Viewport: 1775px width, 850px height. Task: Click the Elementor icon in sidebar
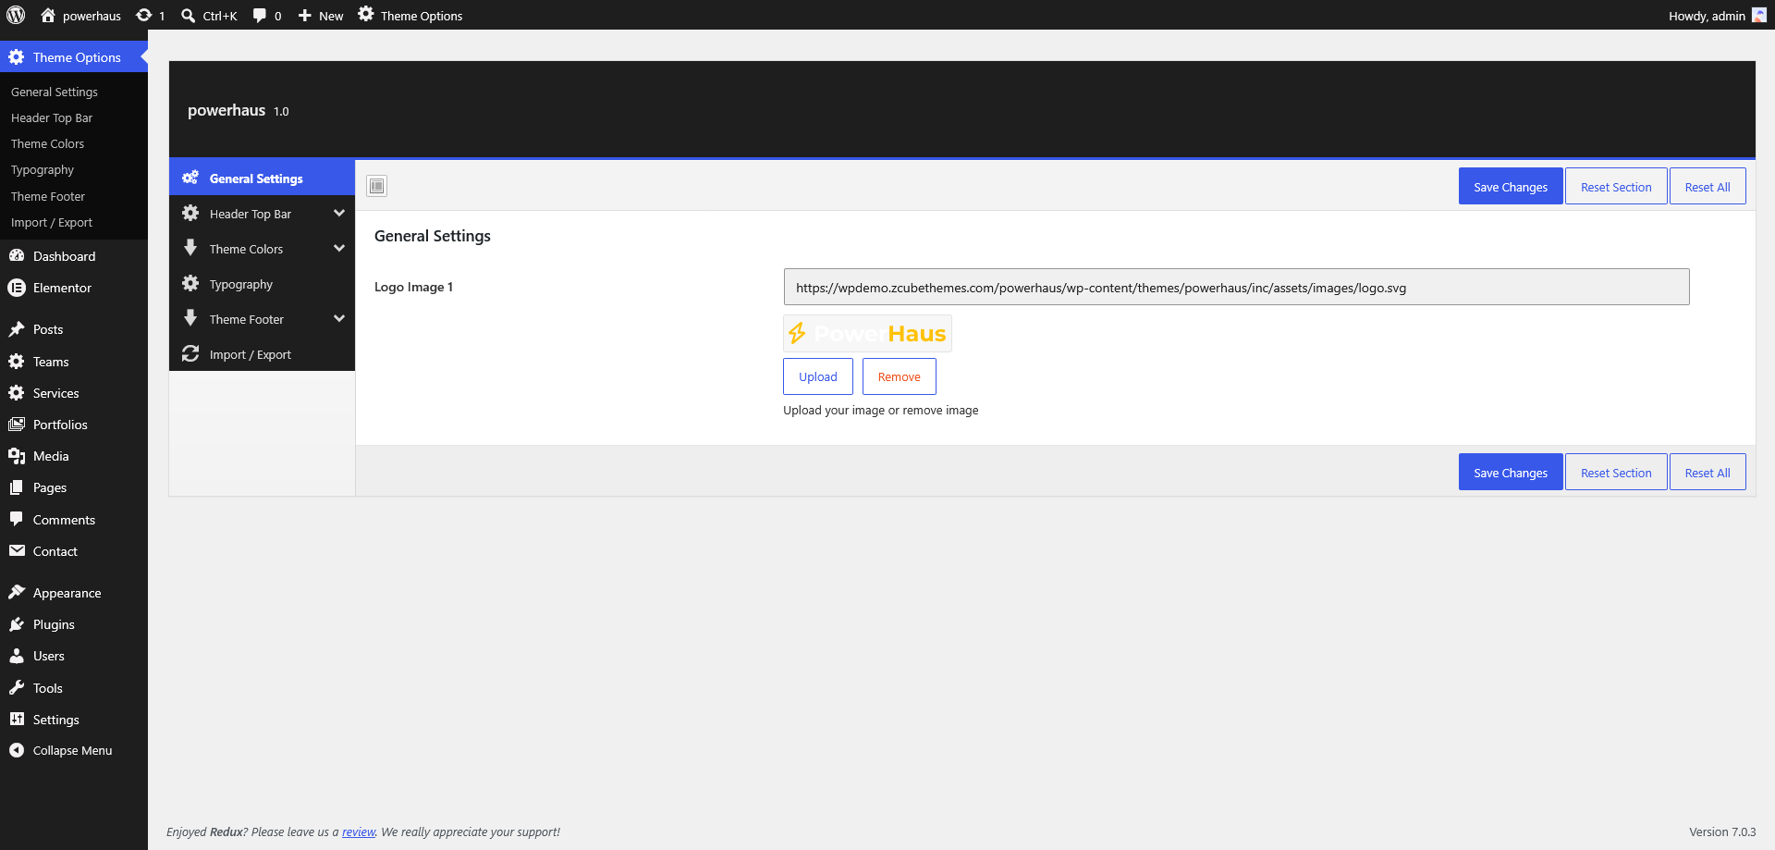point(17,288)
